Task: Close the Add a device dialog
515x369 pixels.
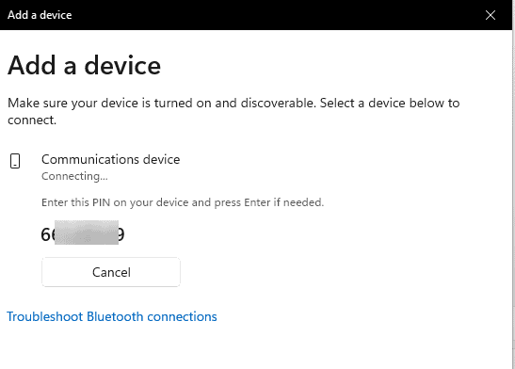Action: tap(491, 15)
